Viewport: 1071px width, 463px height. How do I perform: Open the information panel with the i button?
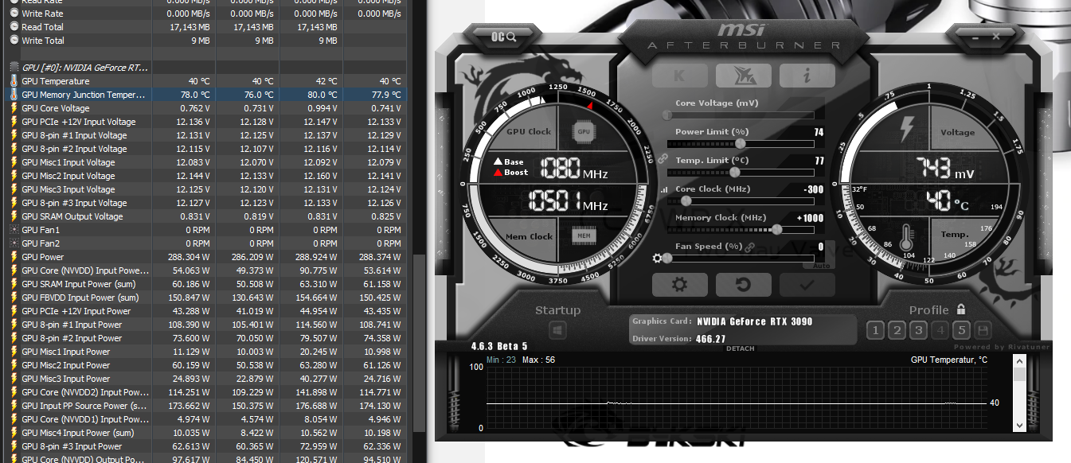click(807, 76)
